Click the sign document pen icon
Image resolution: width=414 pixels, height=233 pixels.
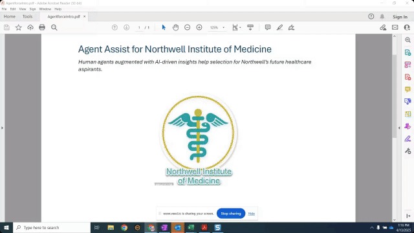tap(291, 27)
